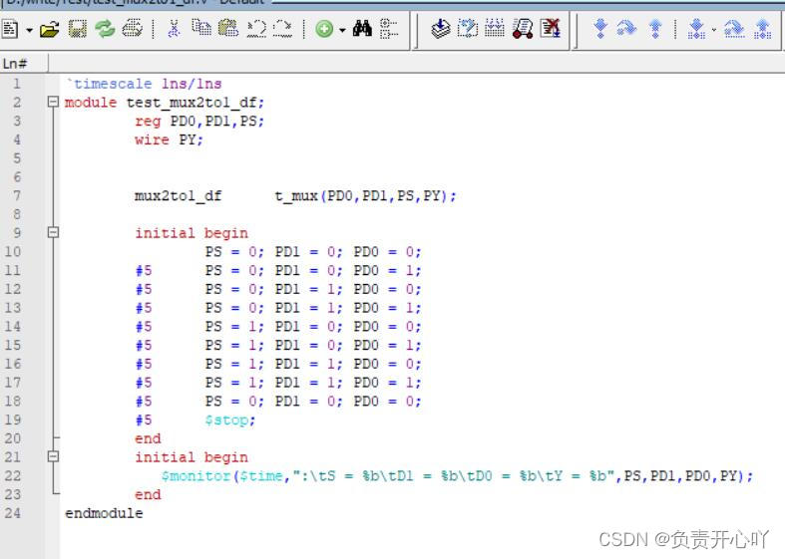Click the Print icon

(133, 29)
